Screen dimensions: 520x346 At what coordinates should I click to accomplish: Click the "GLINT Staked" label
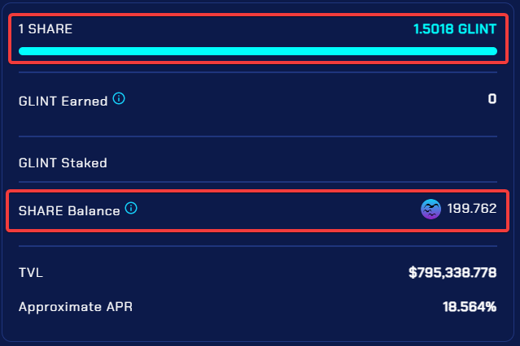tap(63, 162)
